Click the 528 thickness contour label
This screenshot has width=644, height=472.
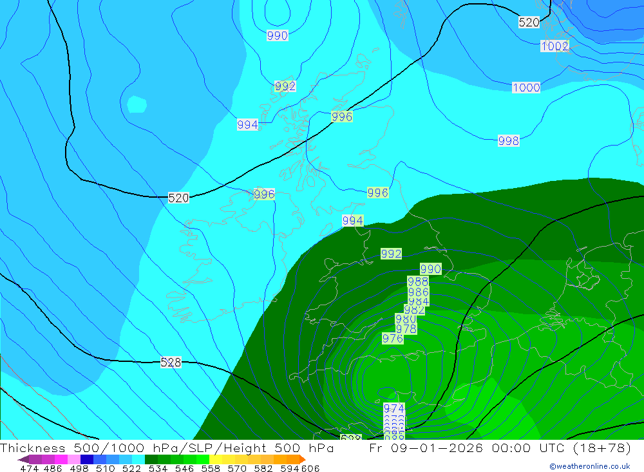pyautogui.click(x=171, y=363)
